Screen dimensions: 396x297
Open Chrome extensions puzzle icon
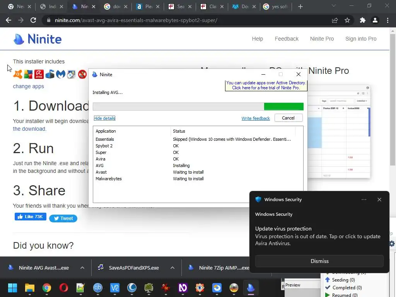[x=363, y=20]
